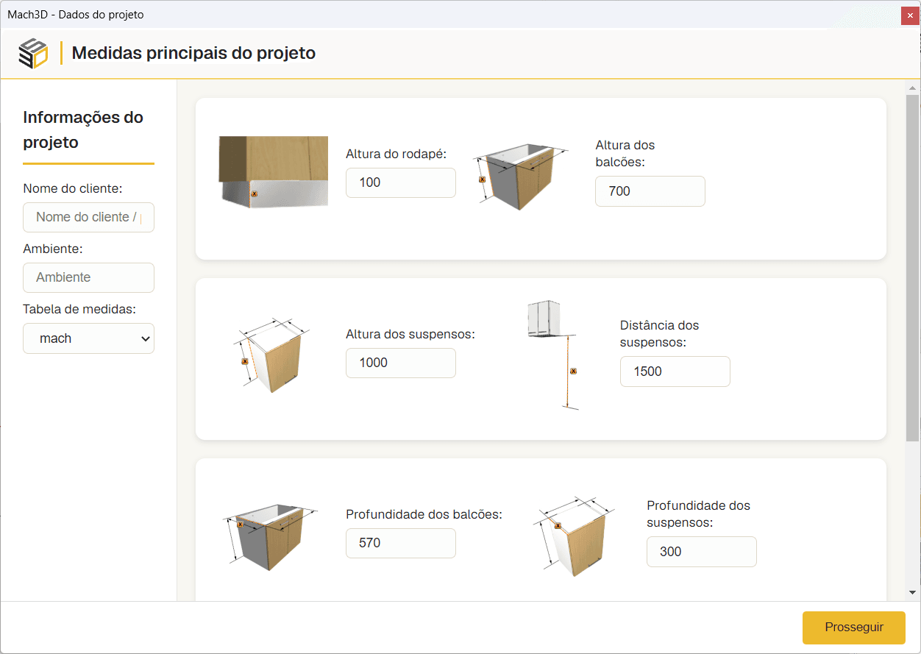Click the scrollbar down arrow
Viewport: 921px width, 654px height.
point(912,592)
